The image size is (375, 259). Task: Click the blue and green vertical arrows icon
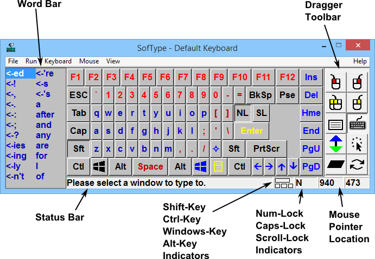(x=336, y=144)
